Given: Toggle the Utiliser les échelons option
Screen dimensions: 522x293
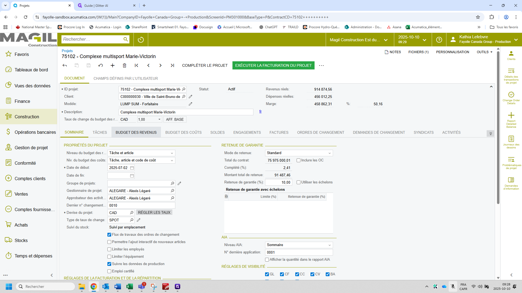Looking at the screenshot, I should (299, 182).
